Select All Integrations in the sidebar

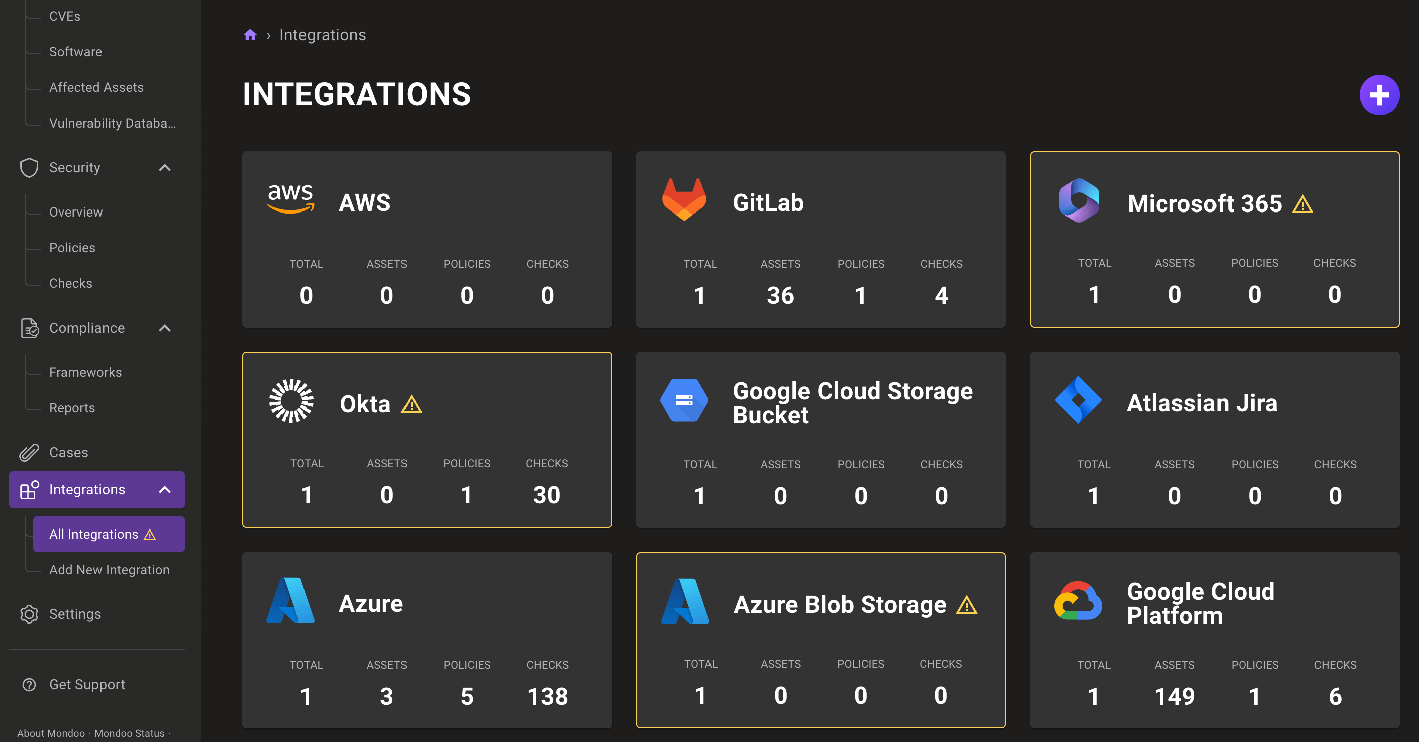point(93,534)
